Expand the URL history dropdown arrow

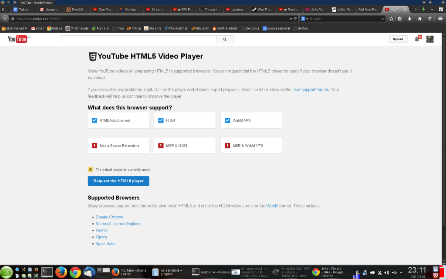[291, 18]
